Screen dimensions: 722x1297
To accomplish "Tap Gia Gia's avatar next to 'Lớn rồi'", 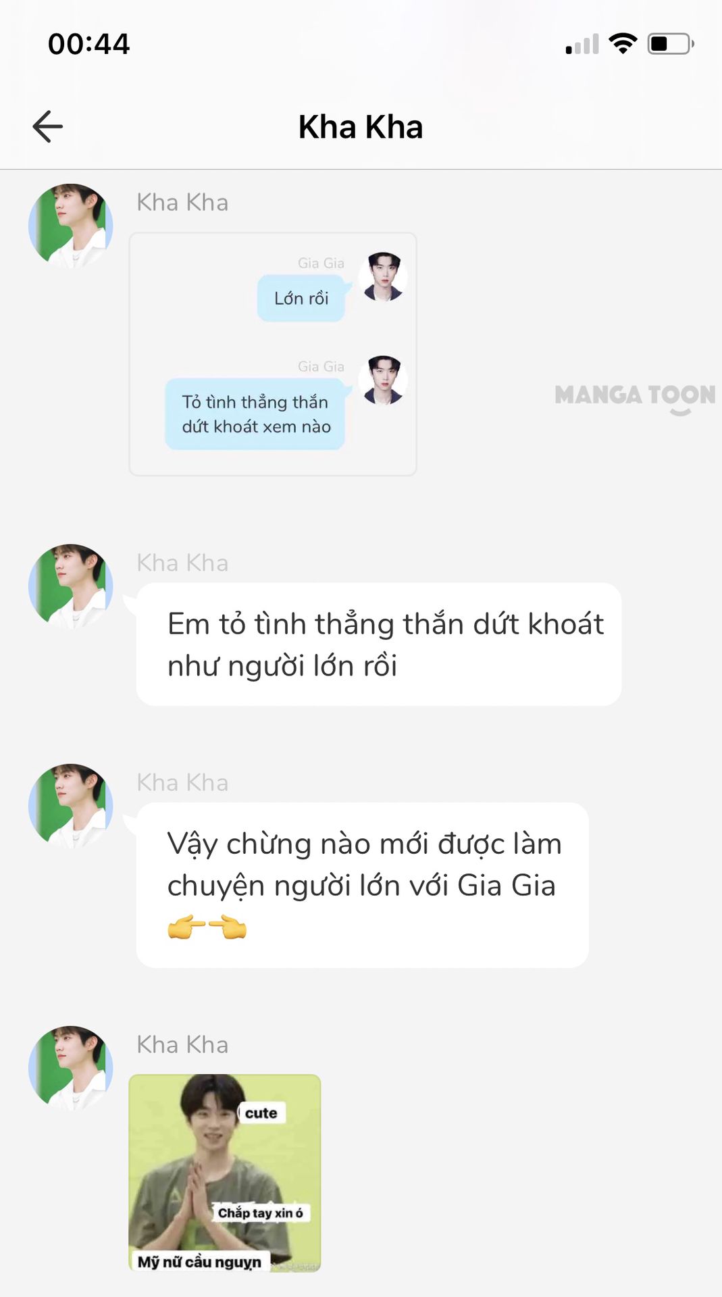I will [x=382, y=277].
